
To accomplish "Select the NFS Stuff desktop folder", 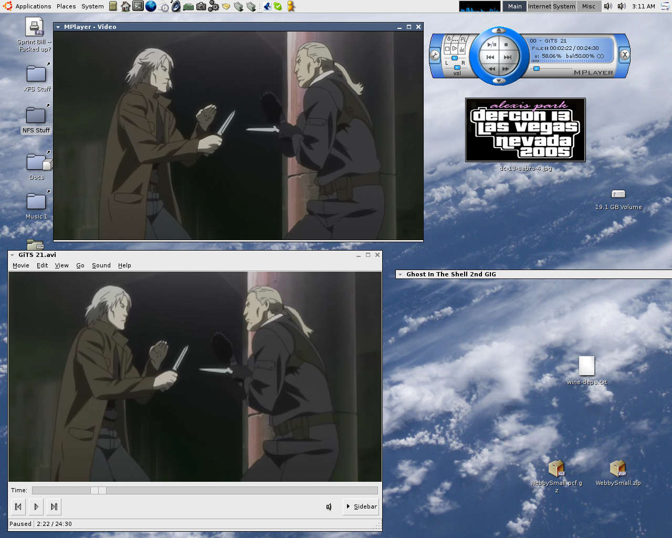I will tap(36, 119).
